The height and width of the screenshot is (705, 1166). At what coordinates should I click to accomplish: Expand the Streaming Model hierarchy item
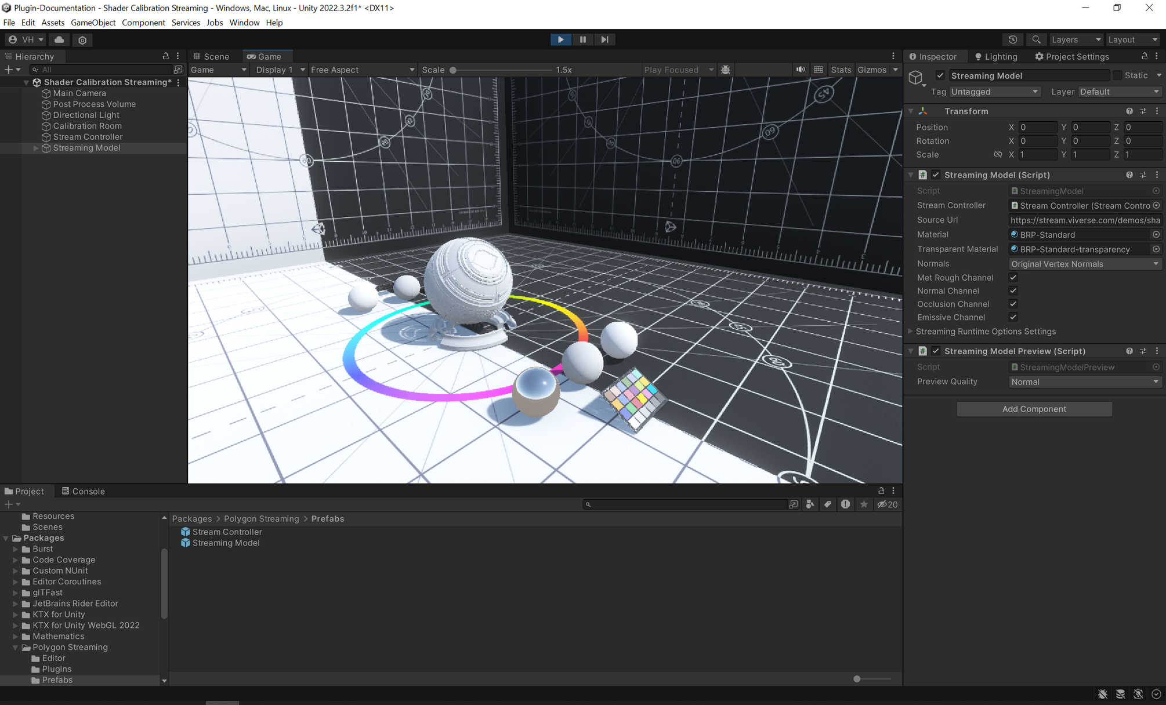tap(36, 148)
